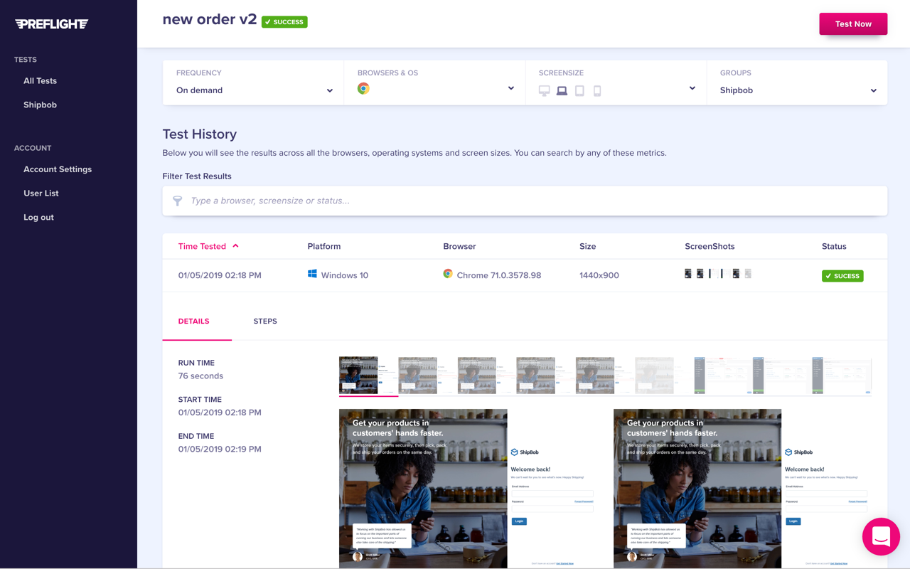This screenshot has width=910, height=569.
Task: Toggle the desktop monitor screensize icon
Action: pos(544,91)
